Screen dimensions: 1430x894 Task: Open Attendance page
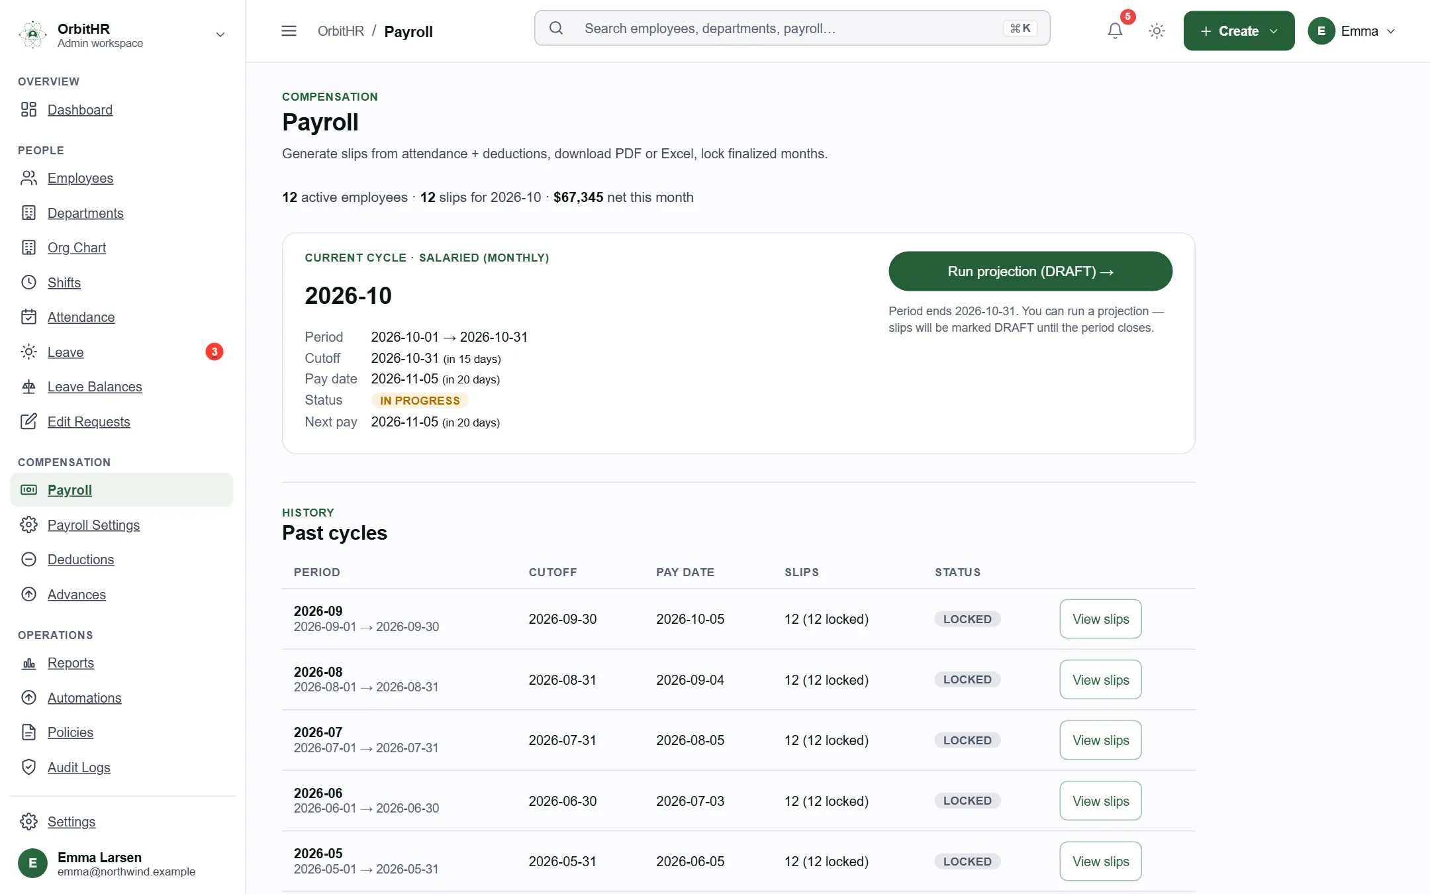[81, 317]
